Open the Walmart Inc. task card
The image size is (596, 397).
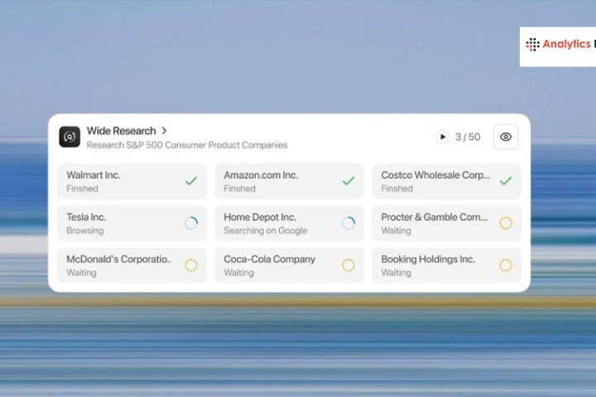132,181
